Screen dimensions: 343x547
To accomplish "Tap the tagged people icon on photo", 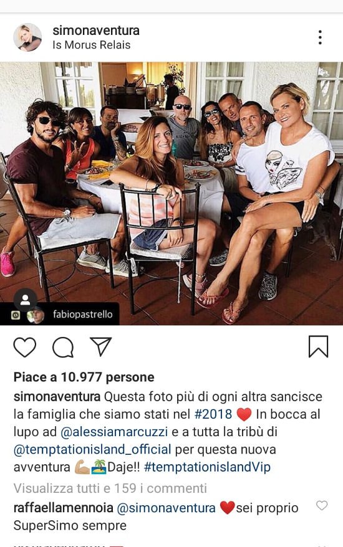I will point(25,300).
